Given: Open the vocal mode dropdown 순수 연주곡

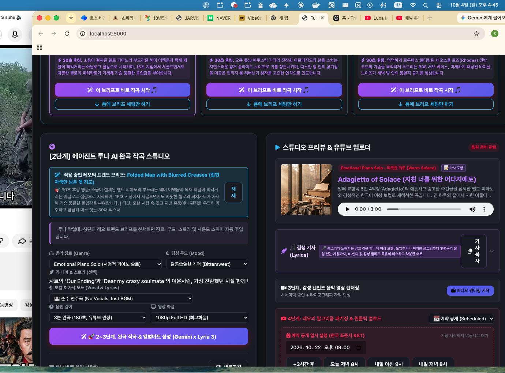Looking at the screenshot, I should [121, 298].
